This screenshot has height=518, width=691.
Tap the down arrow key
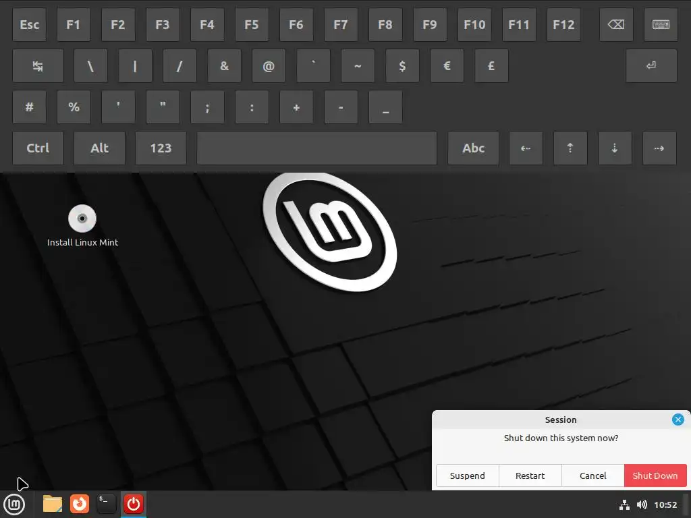pyautogui.click(x=615, y=148)
